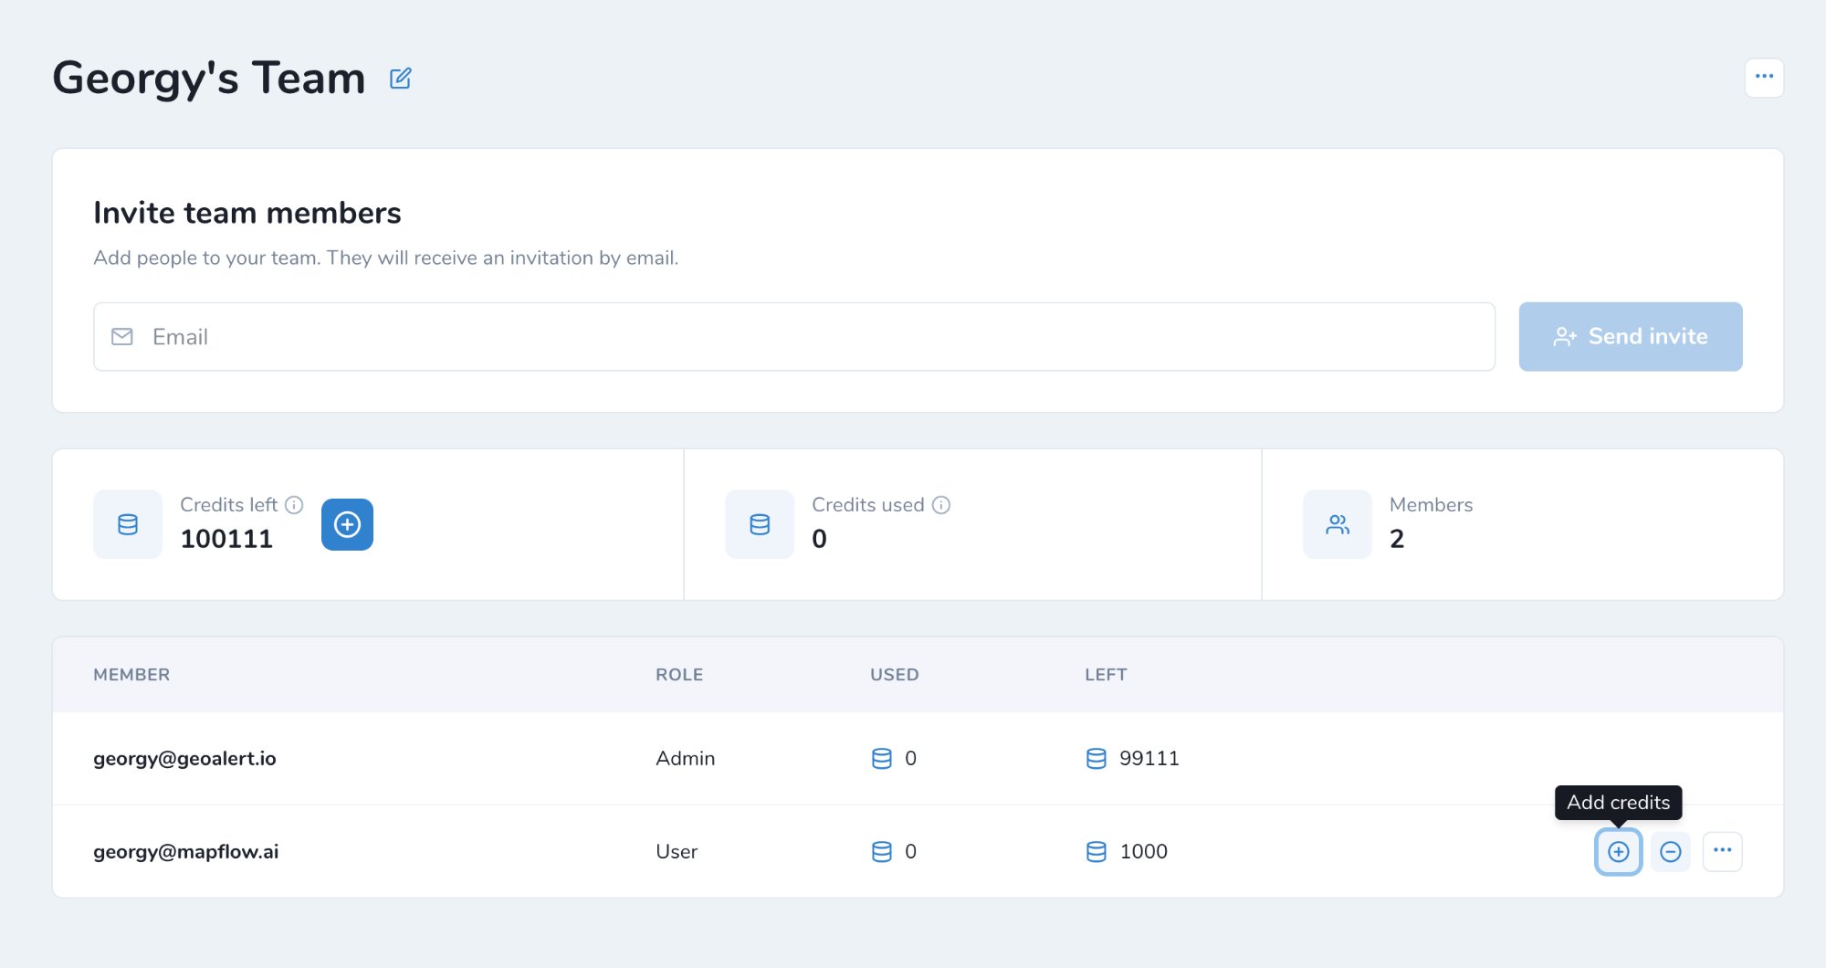Open more options for georgy@mapflow.ai

tap(1723, 852)
